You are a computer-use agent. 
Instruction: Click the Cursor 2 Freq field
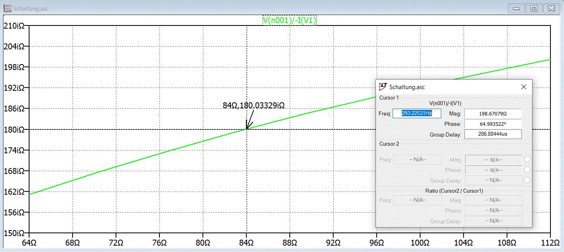tap(418, 160)
